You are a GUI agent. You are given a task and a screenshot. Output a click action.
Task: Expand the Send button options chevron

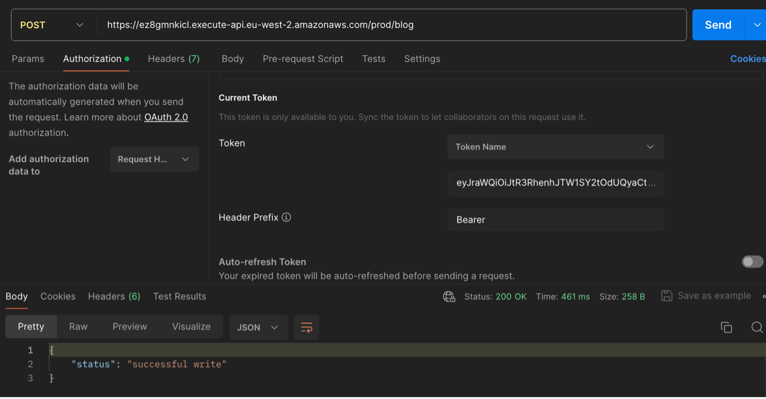757,25
